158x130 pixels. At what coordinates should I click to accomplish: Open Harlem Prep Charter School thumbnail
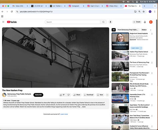click(120, 55)
